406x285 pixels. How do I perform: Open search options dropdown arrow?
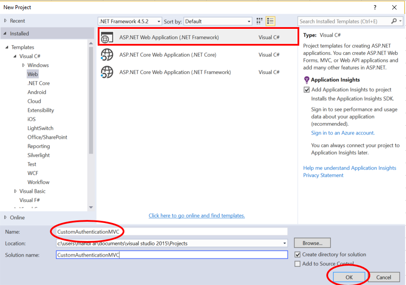(400, 21)
